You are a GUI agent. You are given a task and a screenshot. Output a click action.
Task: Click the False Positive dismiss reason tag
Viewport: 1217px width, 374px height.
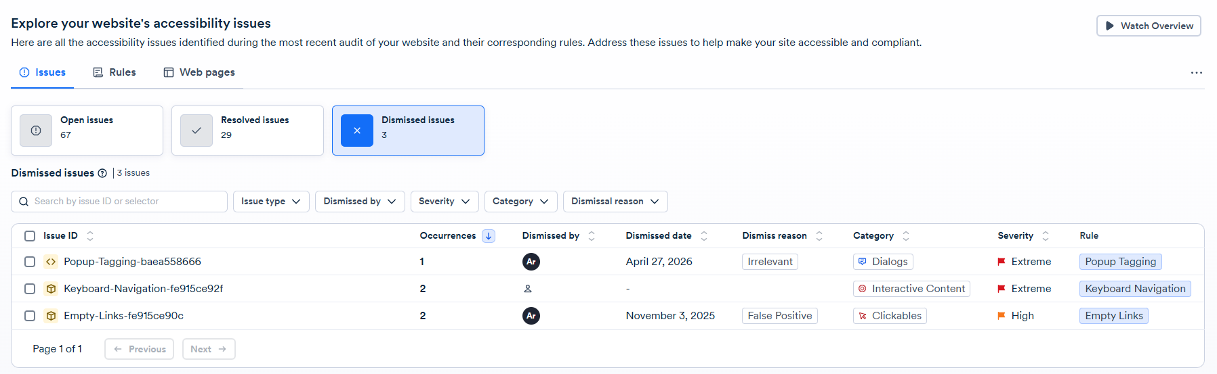point(780,316)
